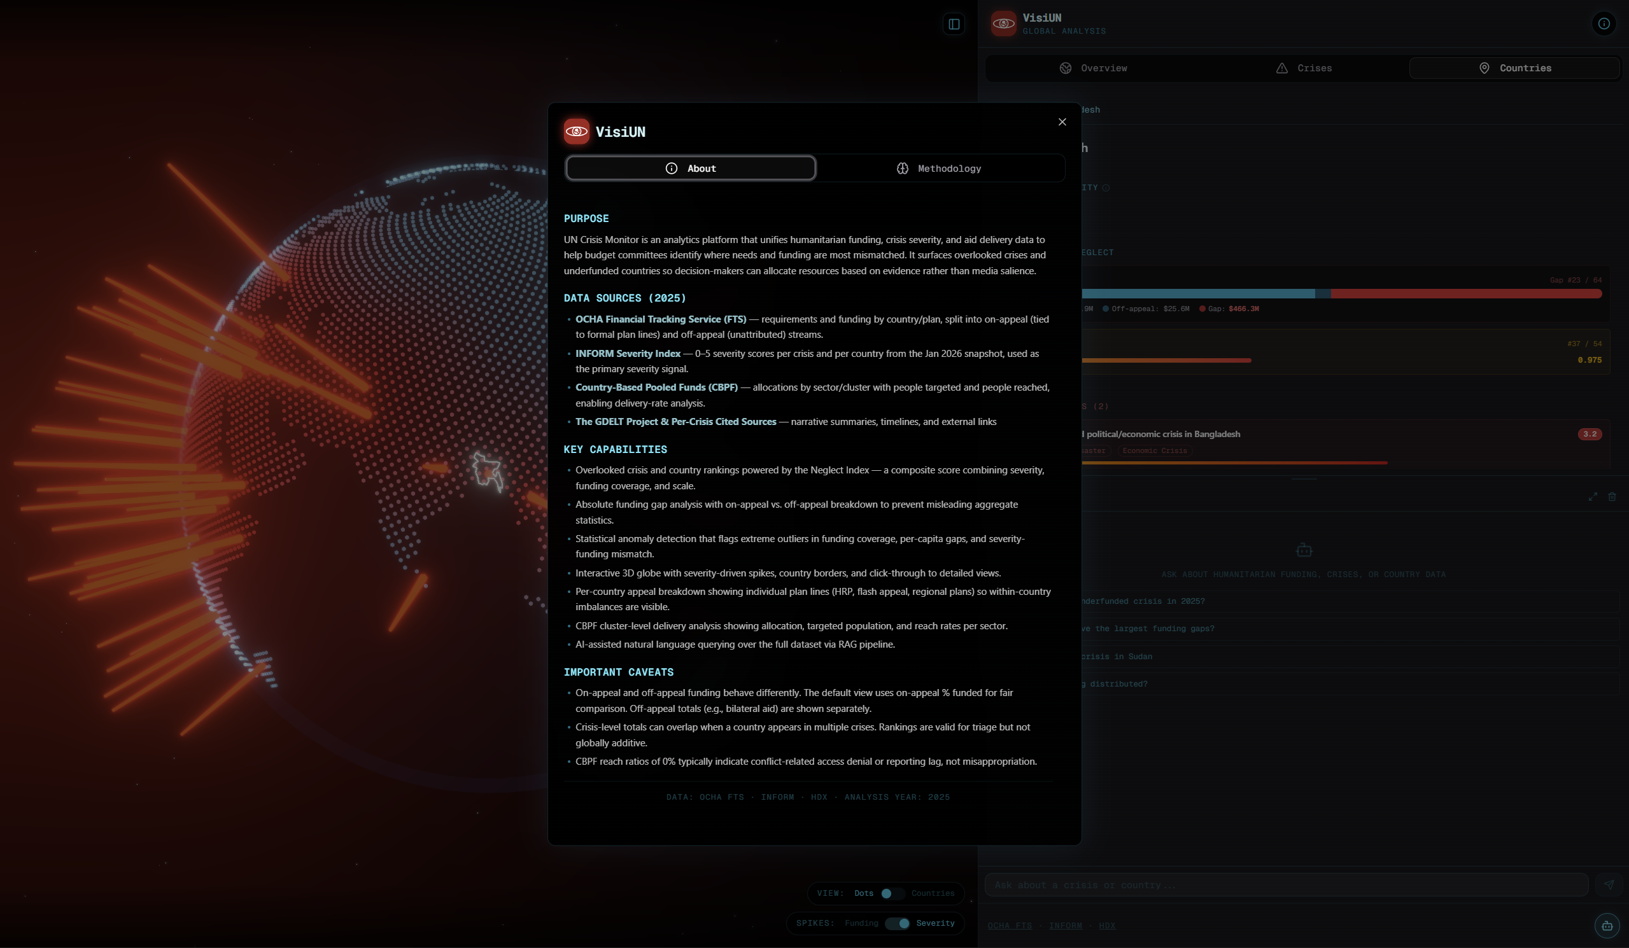Toggle the sidebar panel icon
Image resolution: width=1629 pixels, height=948 pixels.
click(x=954, y=25)
